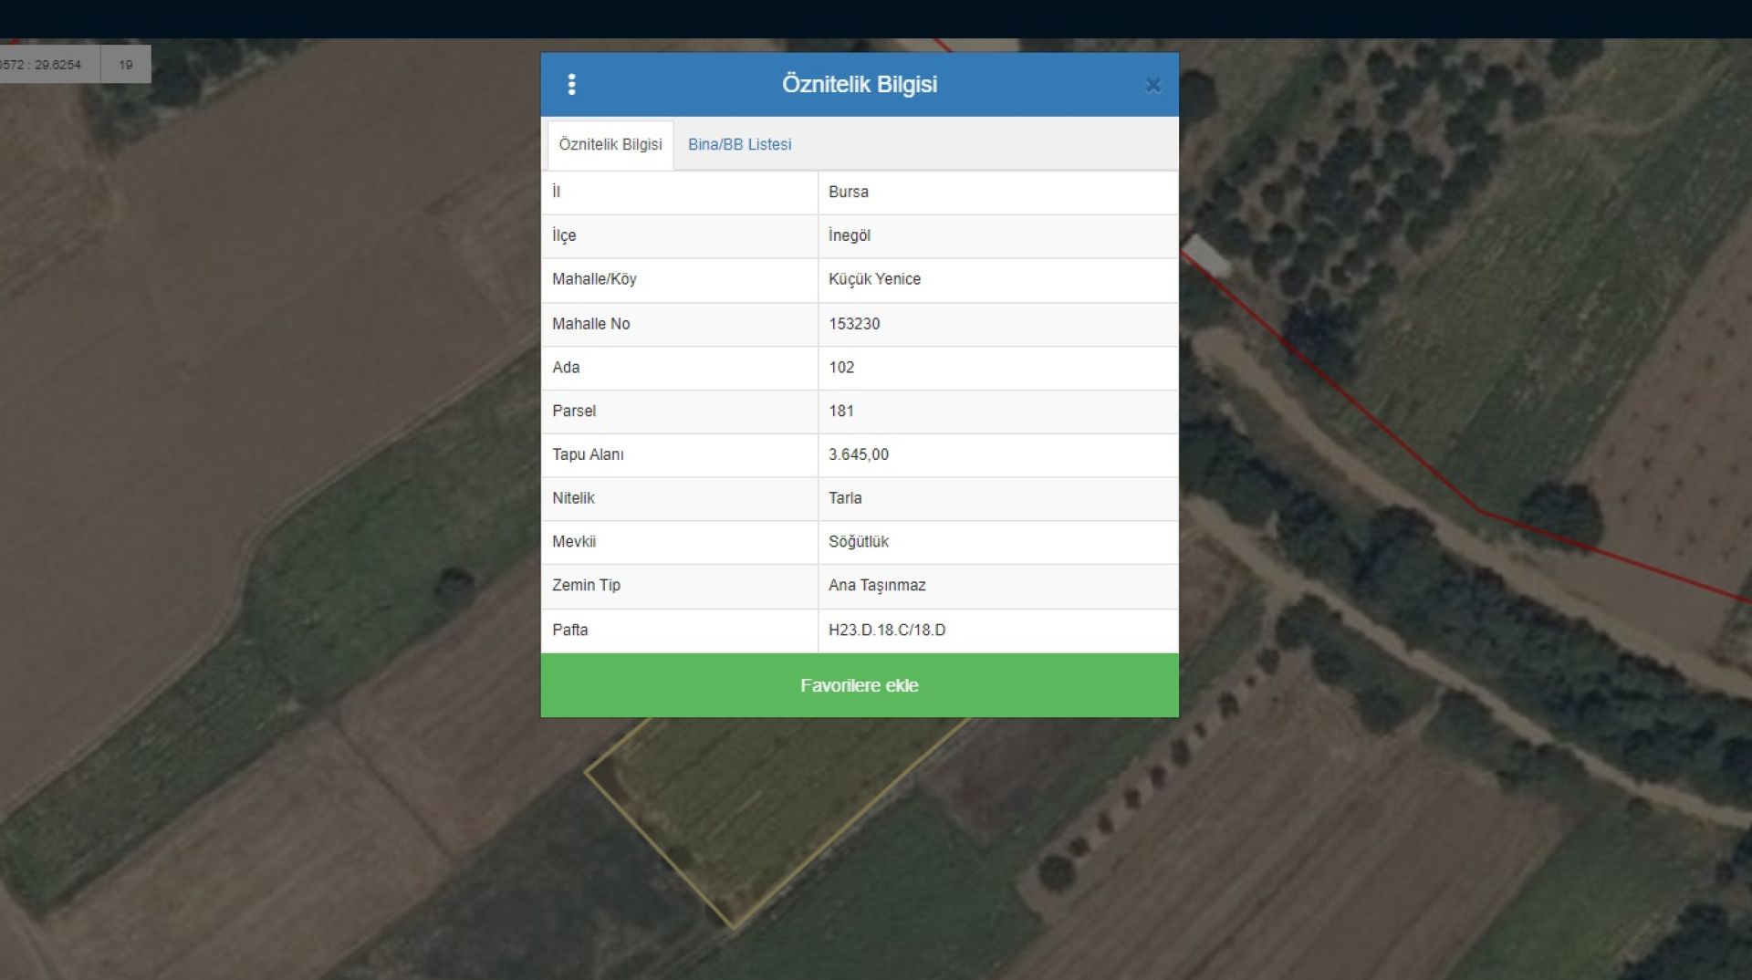Click the Parsel value 181

(840, 412)
